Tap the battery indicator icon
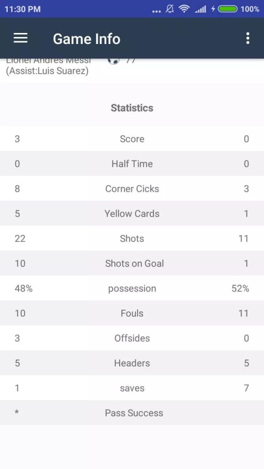 point(227,9)
